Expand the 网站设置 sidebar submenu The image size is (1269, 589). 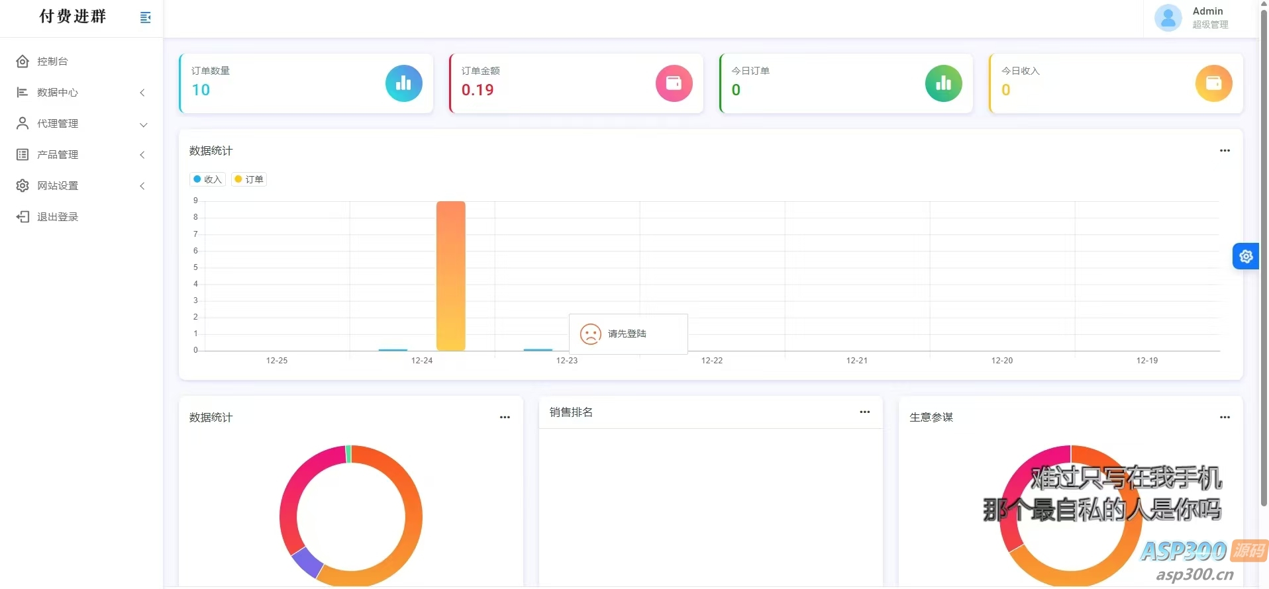pyautogui.click(x=81, y=186)
